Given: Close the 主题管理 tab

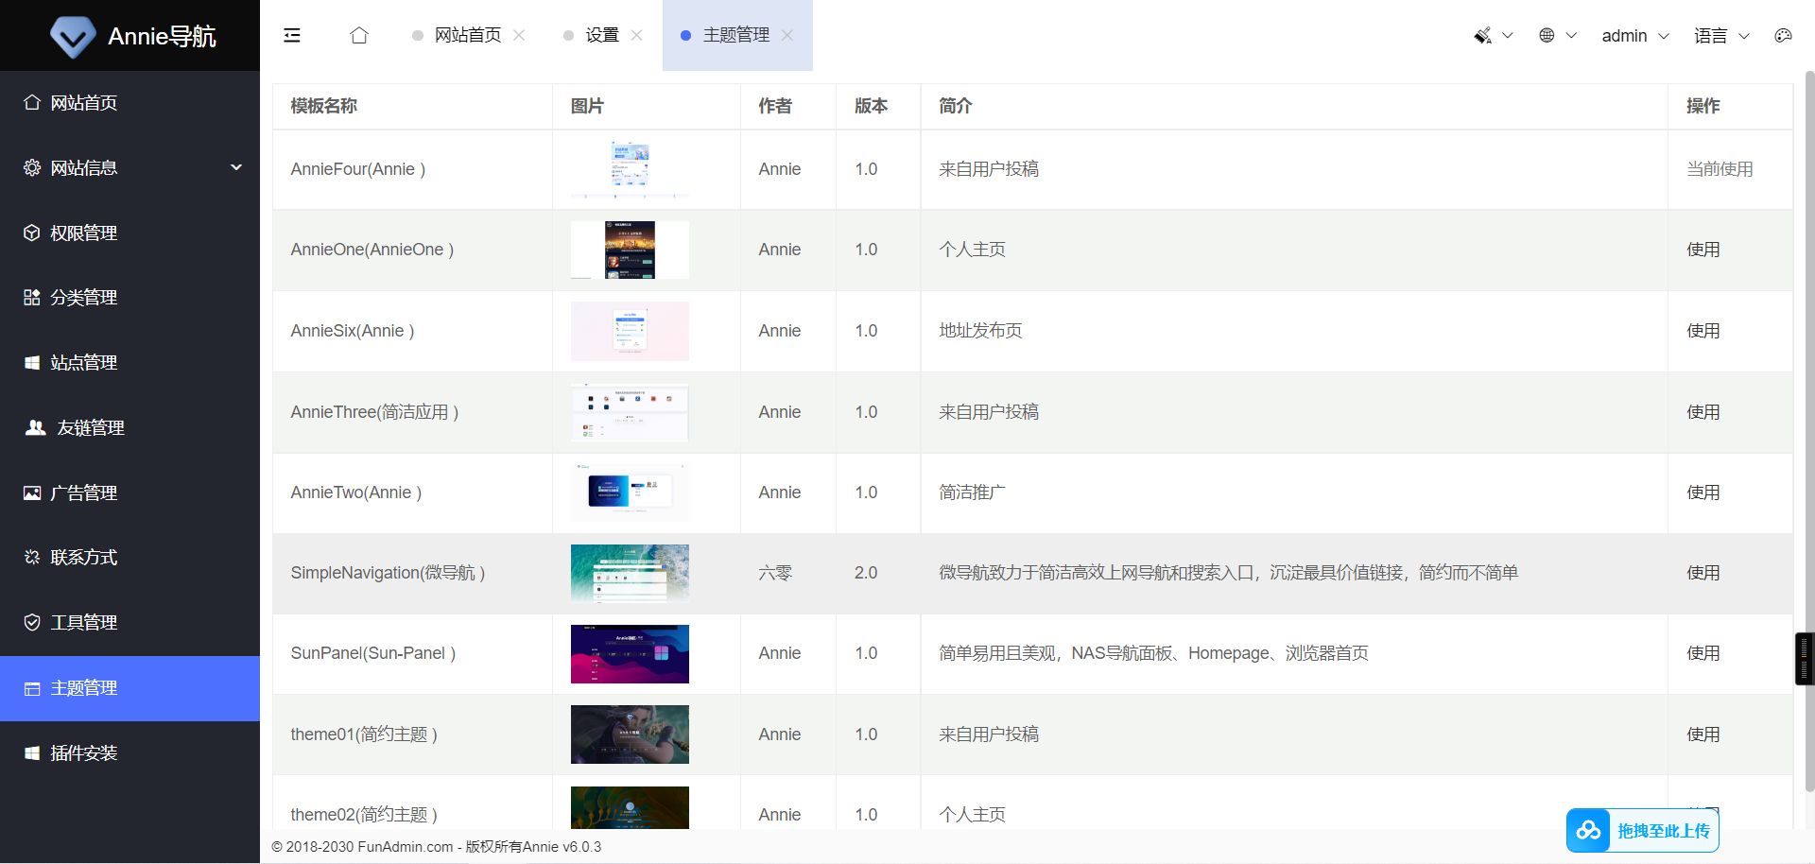Looking at the screenshot, I should coord(787,35).
